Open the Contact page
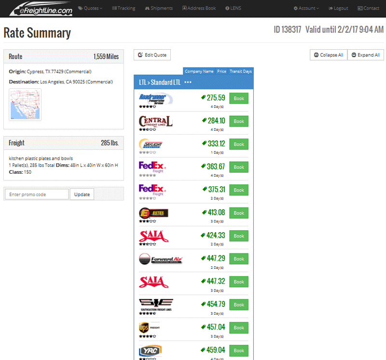This screenshot has height=360, width=386. (x=368, y=8)
